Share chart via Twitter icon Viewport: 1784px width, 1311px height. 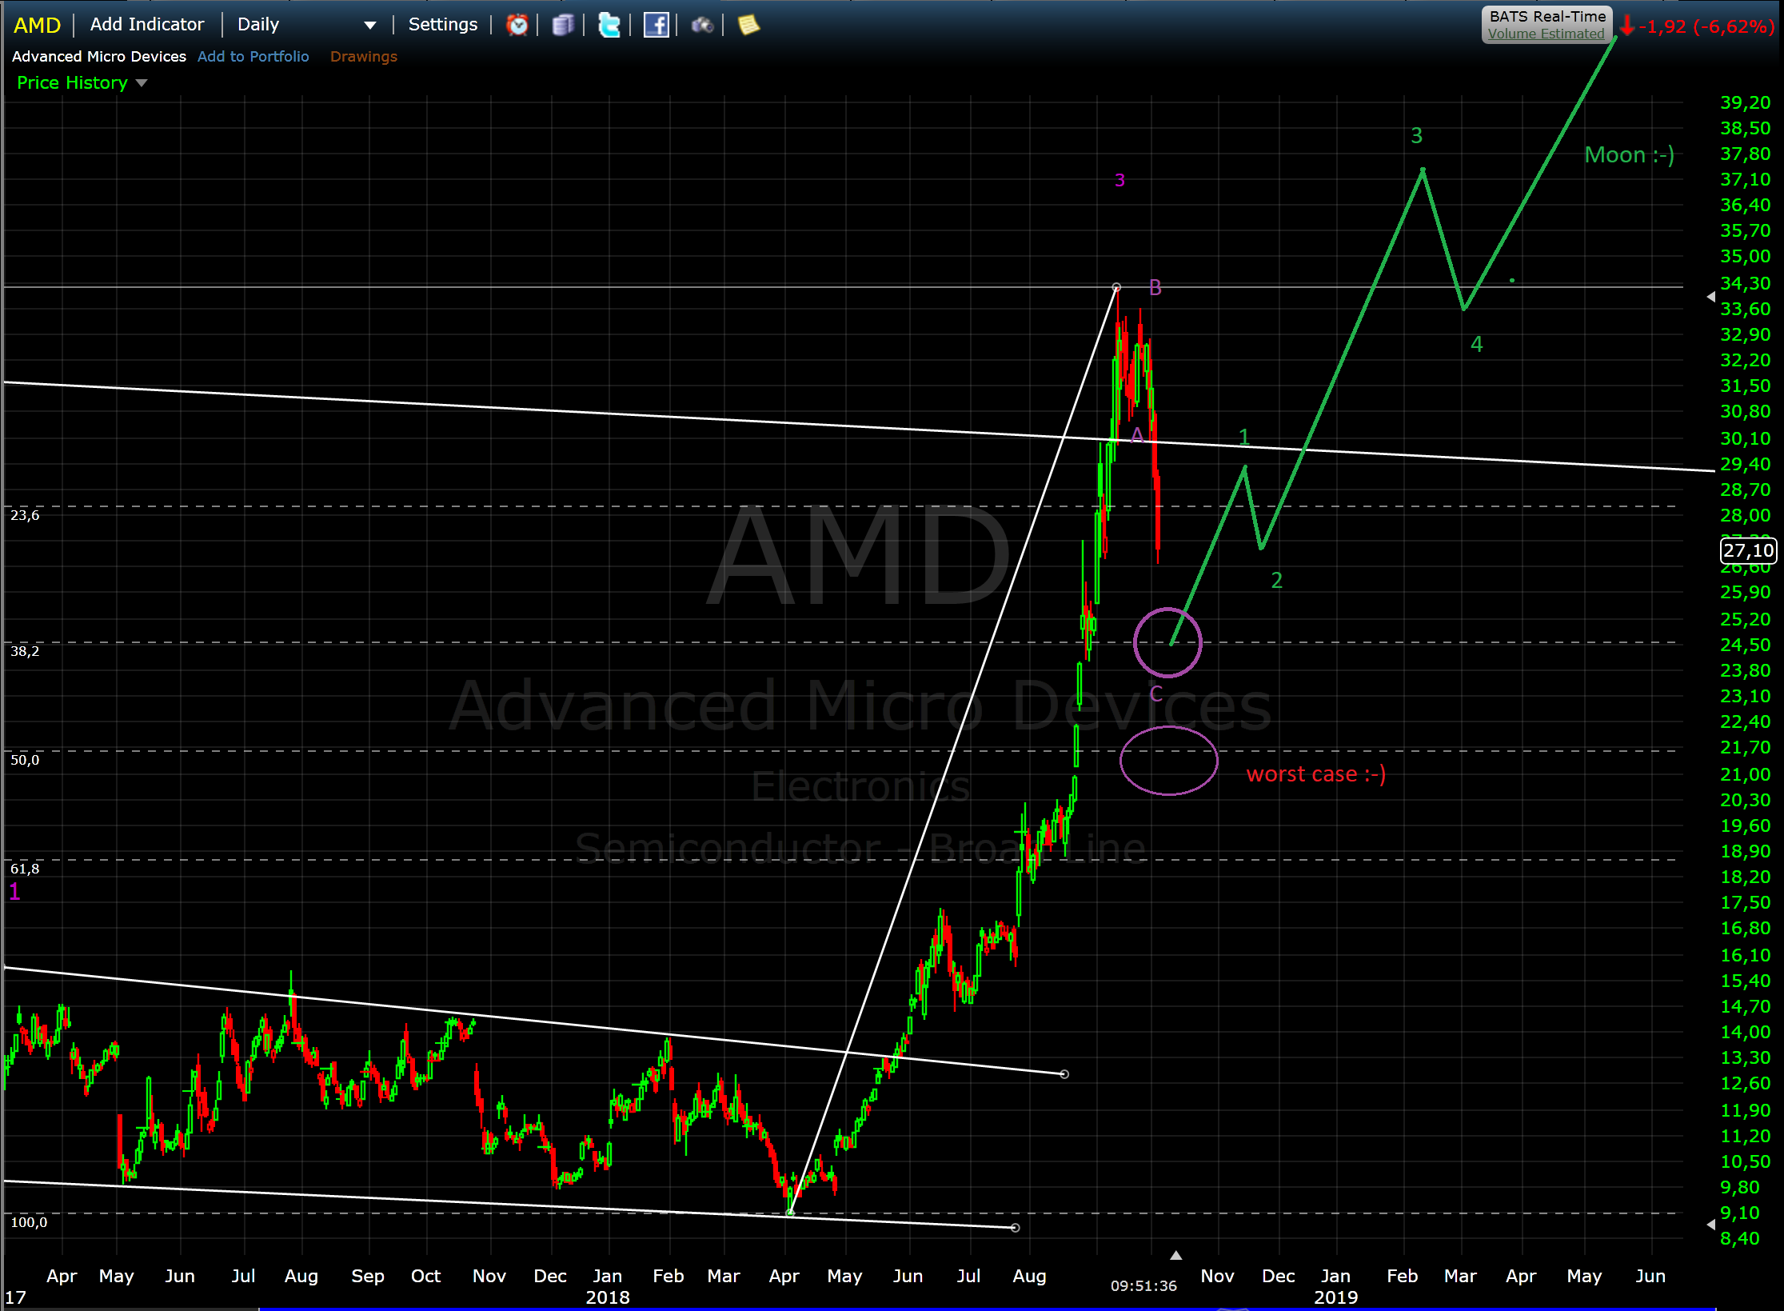(609, 25)
